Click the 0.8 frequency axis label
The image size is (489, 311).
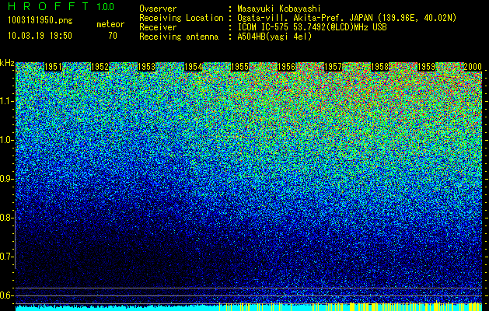(x=5, y=218)
